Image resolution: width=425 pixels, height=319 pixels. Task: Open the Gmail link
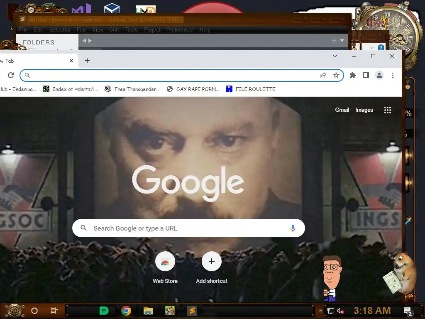342,110
